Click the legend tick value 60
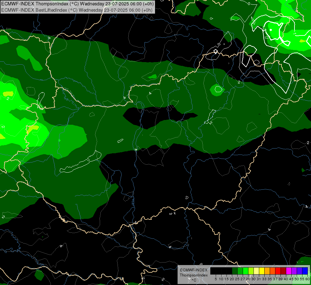 pyautogui.click(x=308, y=279)
